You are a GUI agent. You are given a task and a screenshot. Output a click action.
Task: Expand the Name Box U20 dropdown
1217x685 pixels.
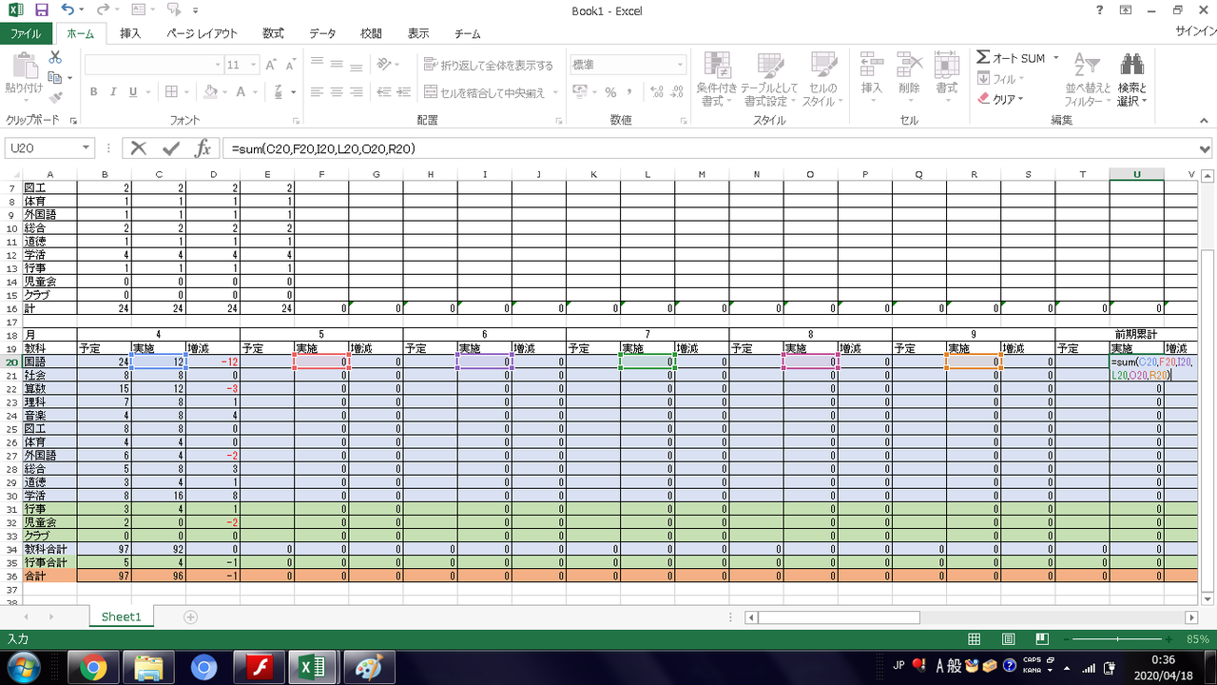[x=86, y=148]
